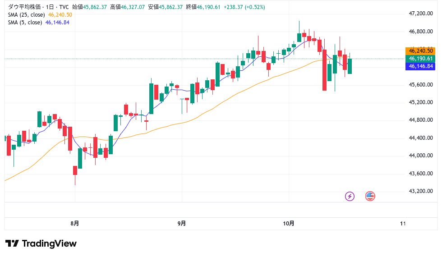Click the 8月 label on time axis
The image size is (442, 257).
point(75,223)
